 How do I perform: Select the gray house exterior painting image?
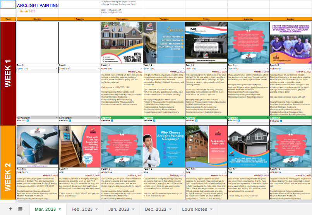[249, 146]
